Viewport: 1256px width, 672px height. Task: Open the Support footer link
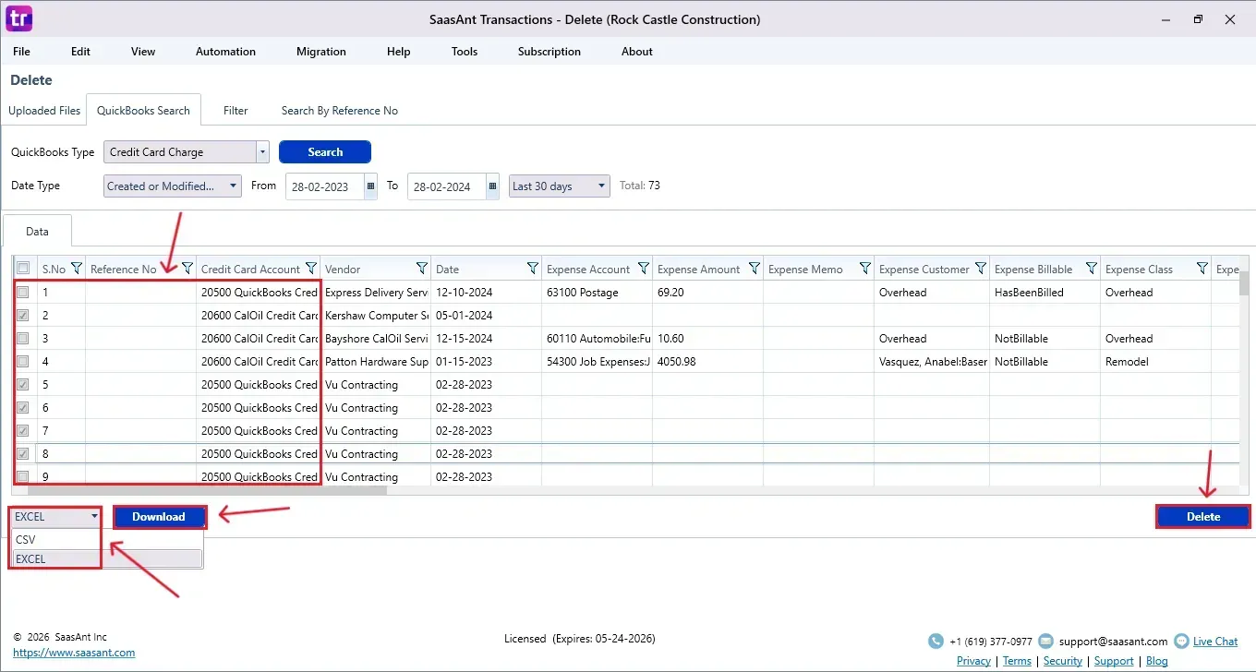point(1114,661)
